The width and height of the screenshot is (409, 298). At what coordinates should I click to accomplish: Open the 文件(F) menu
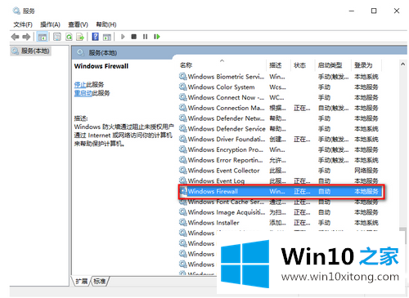[23, 24]
